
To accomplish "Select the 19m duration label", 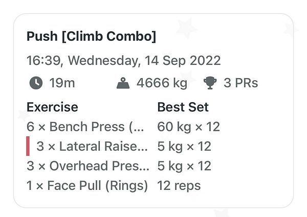I will (x=62, y=83).
